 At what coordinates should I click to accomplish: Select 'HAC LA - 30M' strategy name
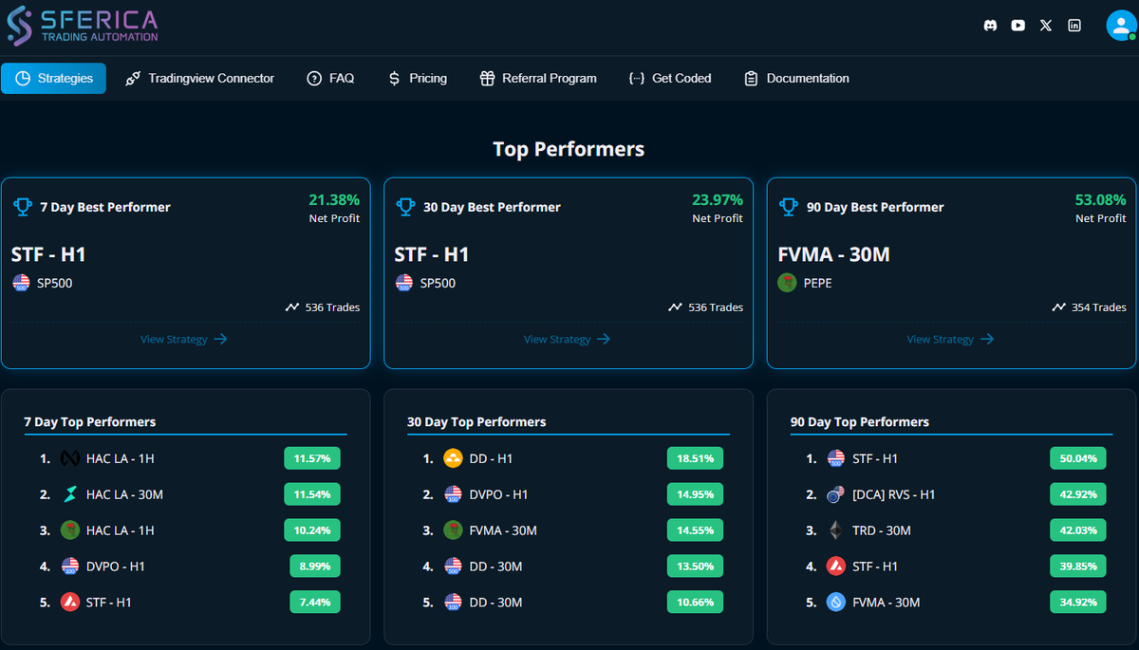pyautogui.click(x=124, y=494)
